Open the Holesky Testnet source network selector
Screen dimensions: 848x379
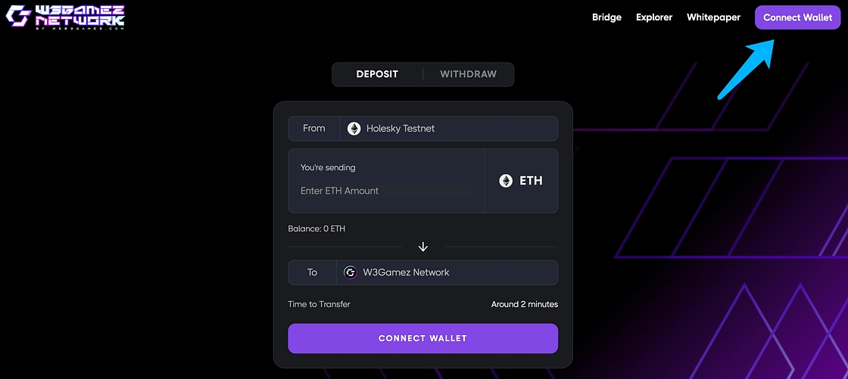click(448, 129)
